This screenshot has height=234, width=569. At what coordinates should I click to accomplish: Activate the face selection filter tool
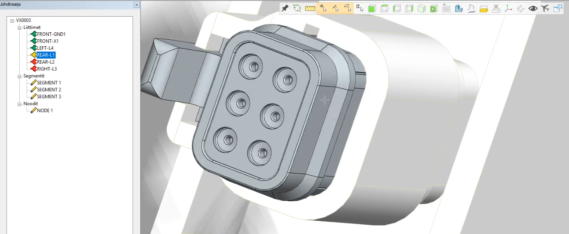[x=348, y=8]
